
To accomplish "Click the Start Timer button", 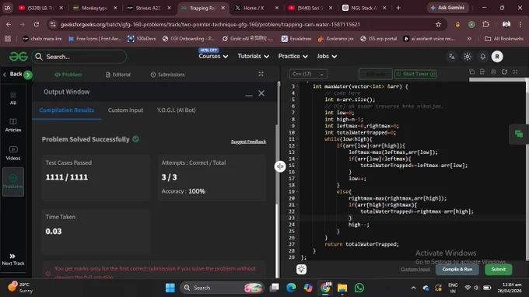I will 415,74.
